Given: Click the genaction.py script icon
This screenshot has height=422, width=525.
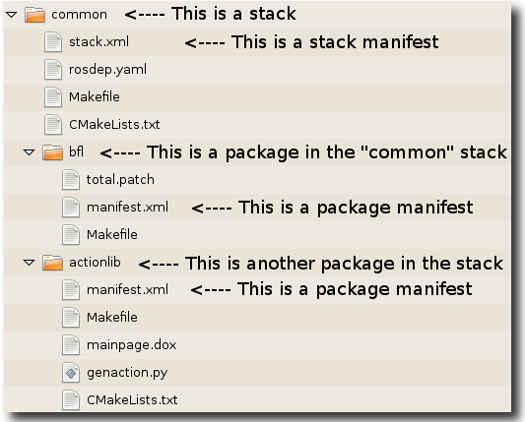Looking at the screenshot, I should pos(71,373).
